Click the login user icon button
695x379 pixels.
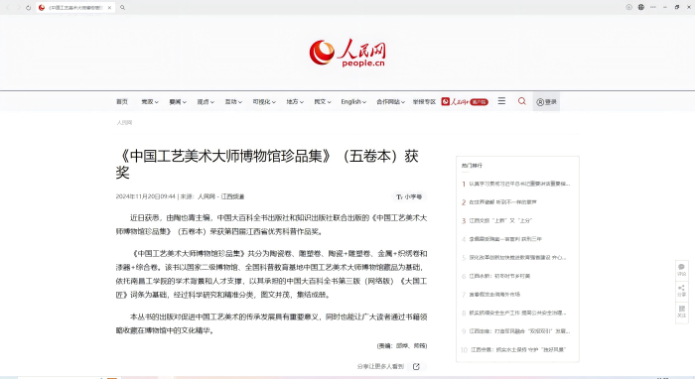click(x=546, y=102)
